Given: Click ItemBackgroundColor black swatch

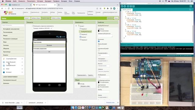Looking at the screenshot, I should 99,82.
